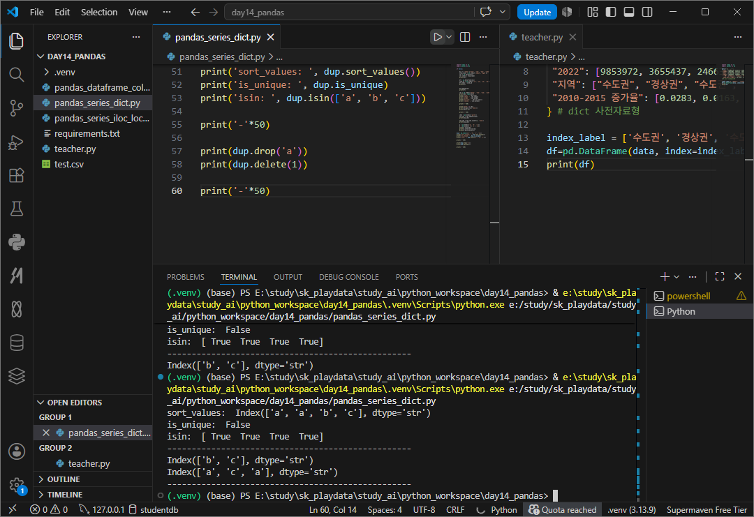Split the pandas_series_dict.py editor right
This screenshot has width=754, height=517.
point(465,37)
